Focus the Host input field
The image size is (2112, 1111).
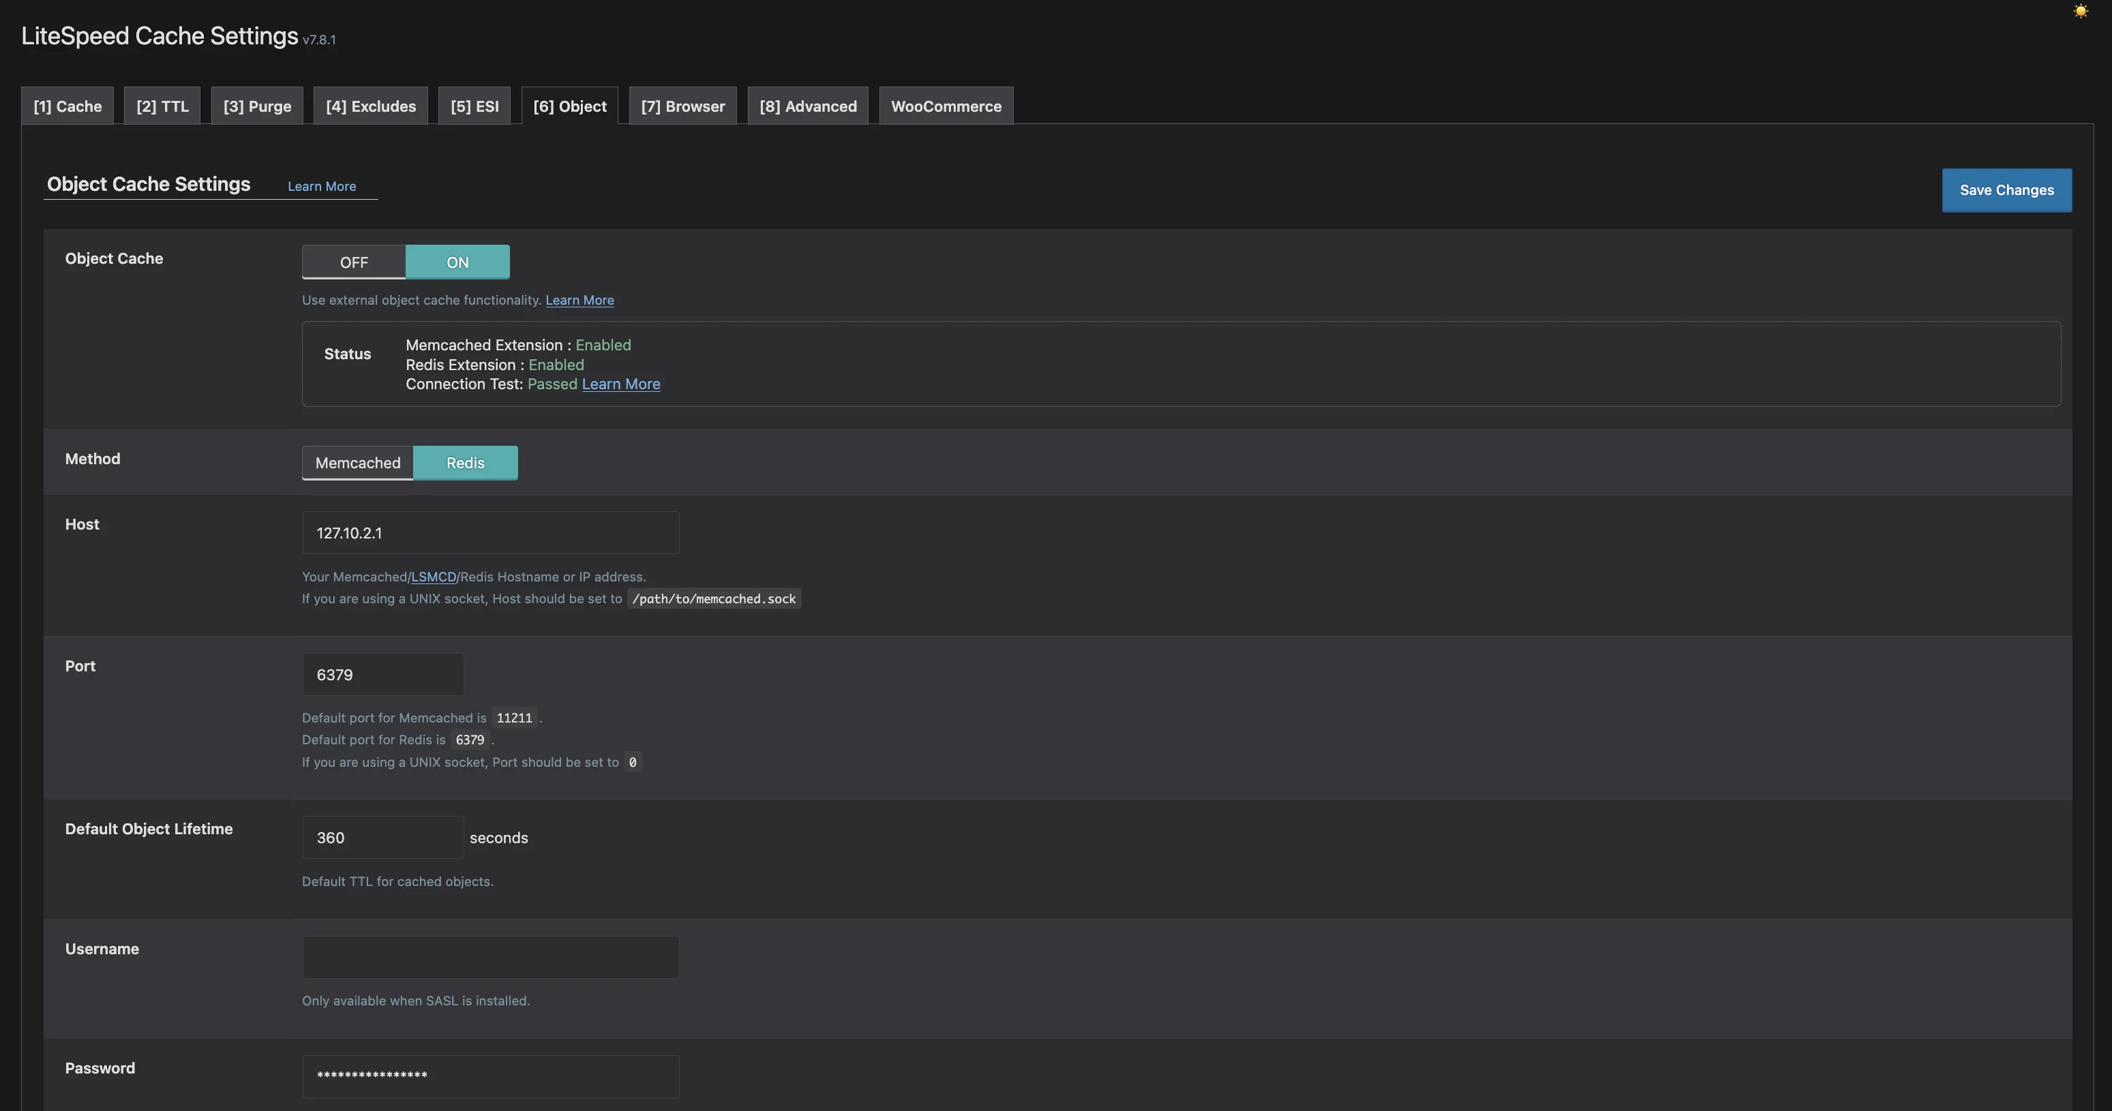pyautogui.click(x=490, y=532)
